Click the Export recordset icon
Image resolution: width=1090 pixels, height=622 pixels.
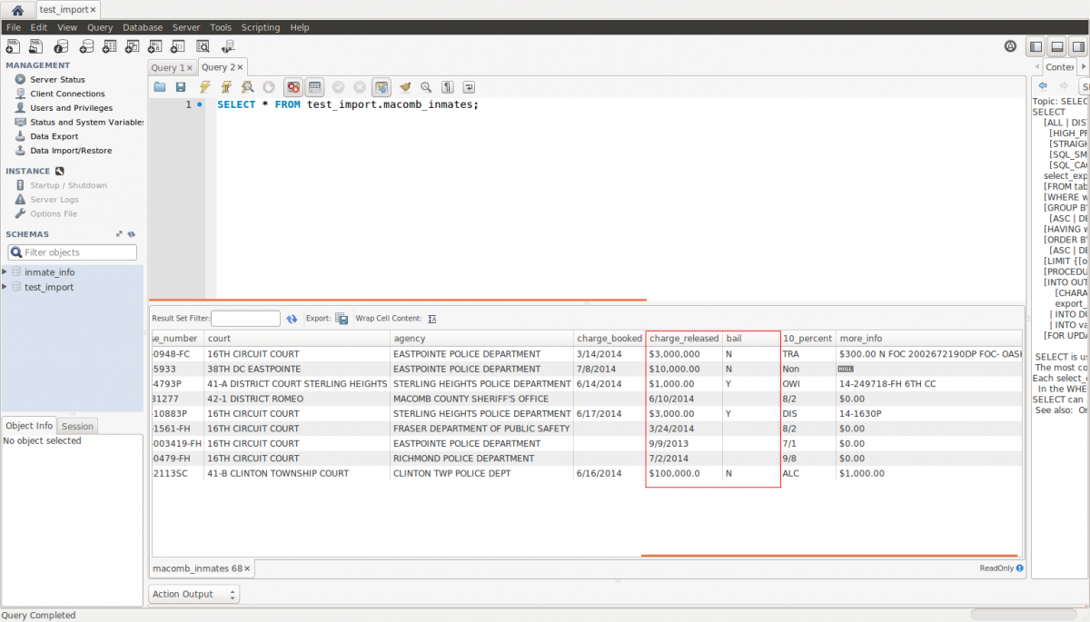tap(342, 319)
